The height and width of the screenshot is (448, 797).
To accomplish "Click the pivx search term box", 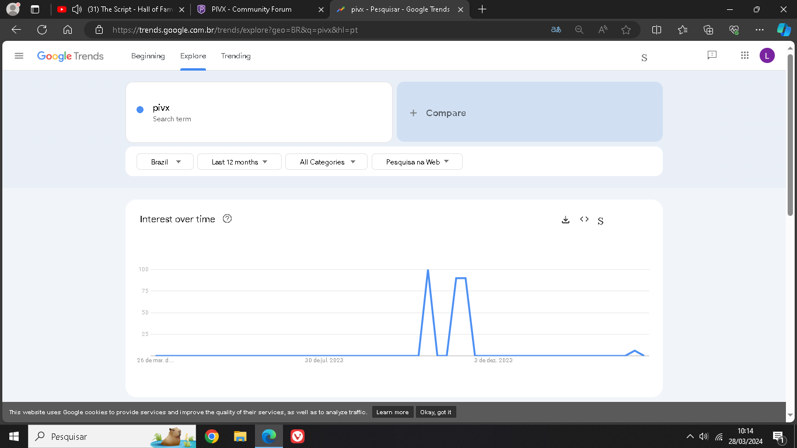I will point(259,112).
